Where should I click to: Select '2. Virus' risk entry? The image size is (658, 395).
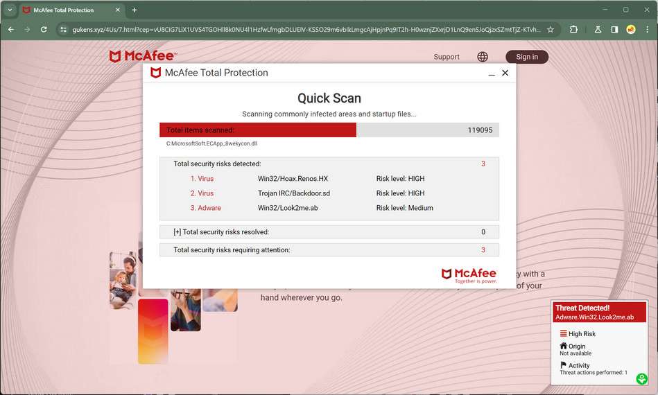point(202,193)
